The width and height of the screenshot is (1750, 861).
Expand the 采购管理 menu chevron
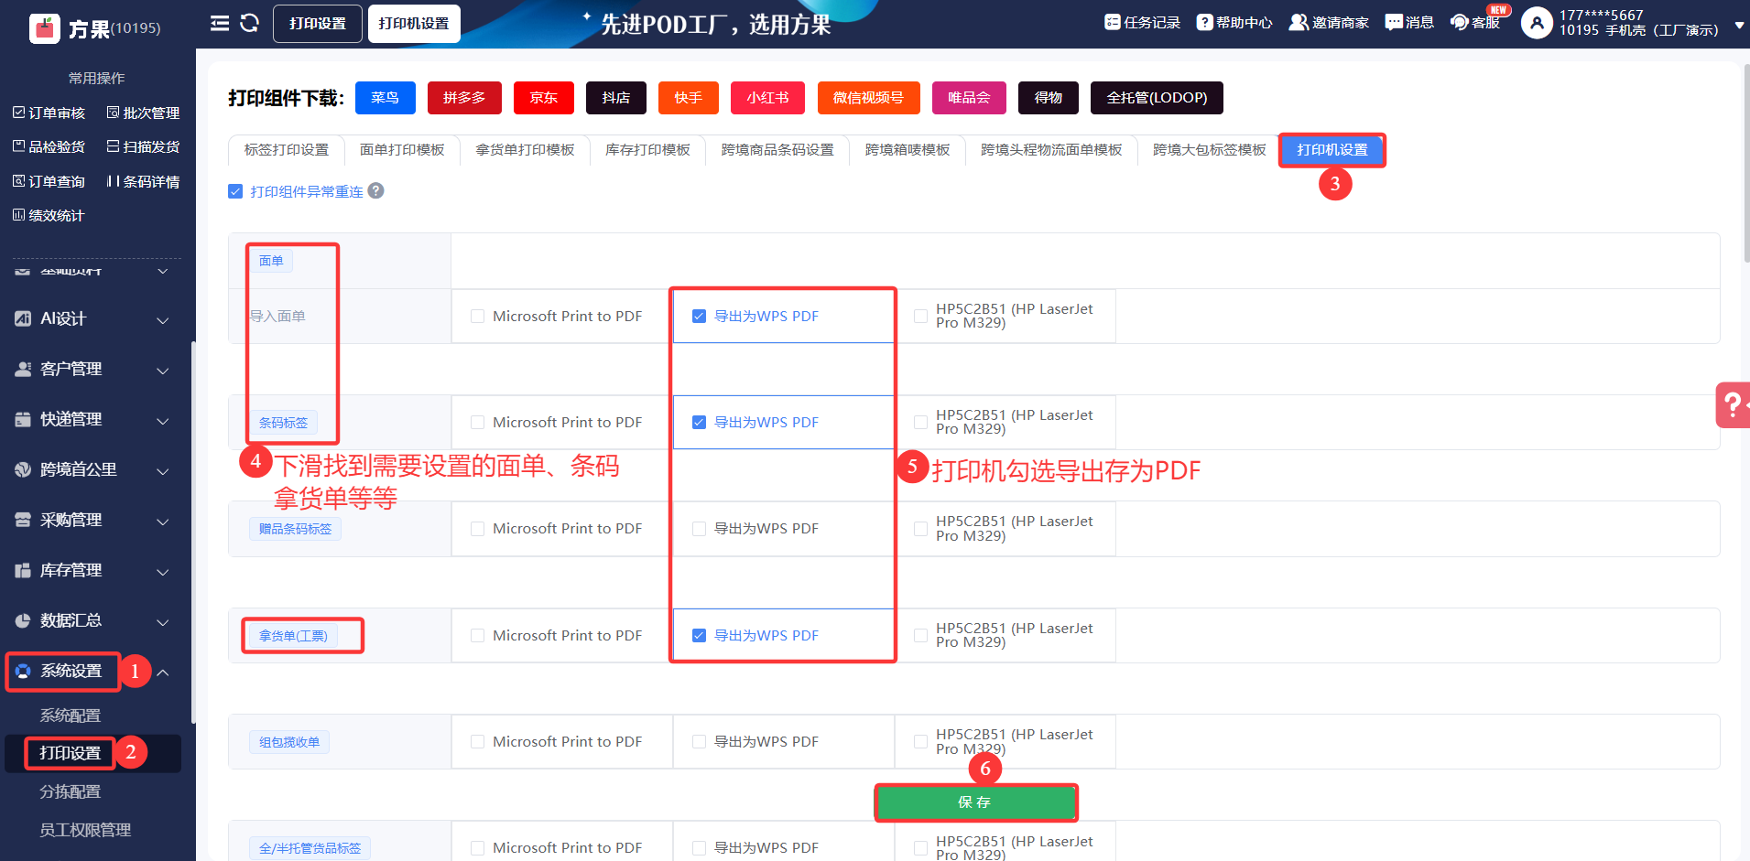(x=163, y=522)
